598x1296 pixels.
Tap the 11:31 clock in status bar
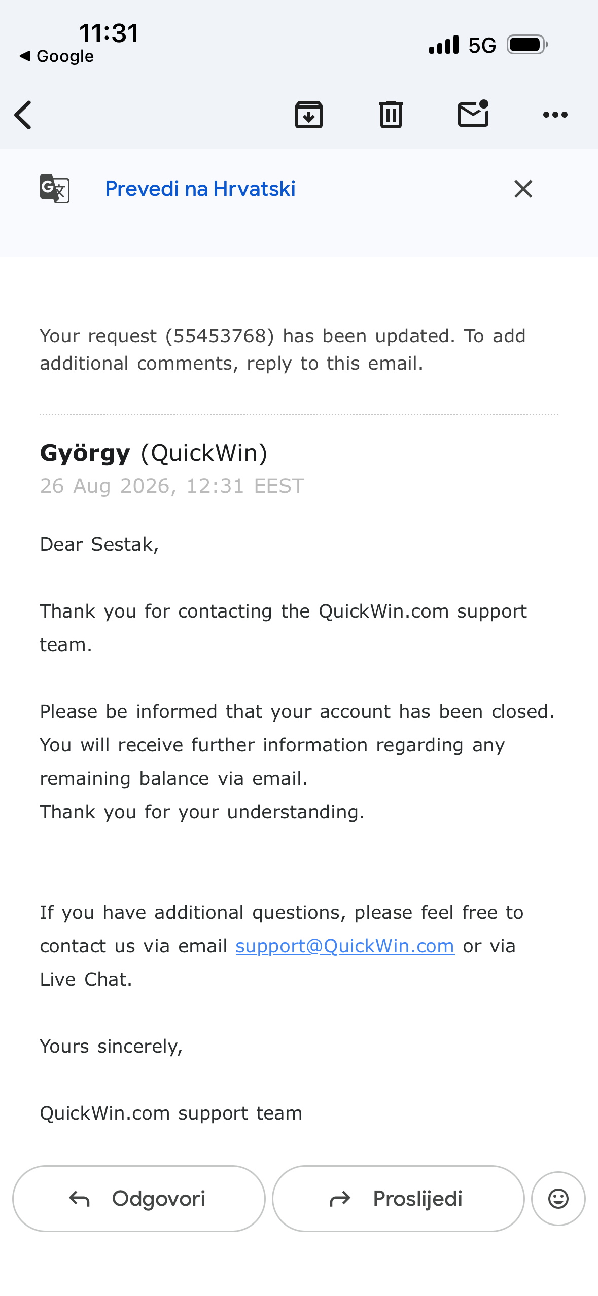coord(109,33)
